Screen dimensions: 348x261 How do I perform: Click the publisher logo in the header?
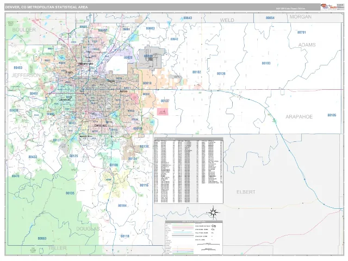pyautogui.click(x=328, y=7)
